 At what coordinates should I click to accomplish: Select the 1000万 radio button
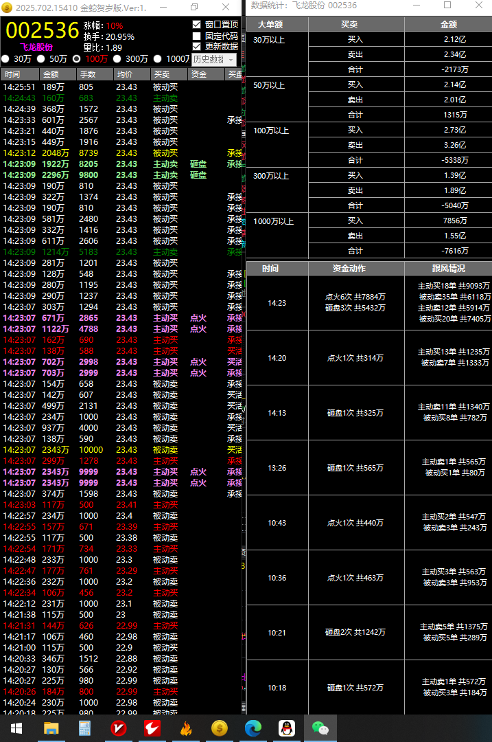click(158, 58)
